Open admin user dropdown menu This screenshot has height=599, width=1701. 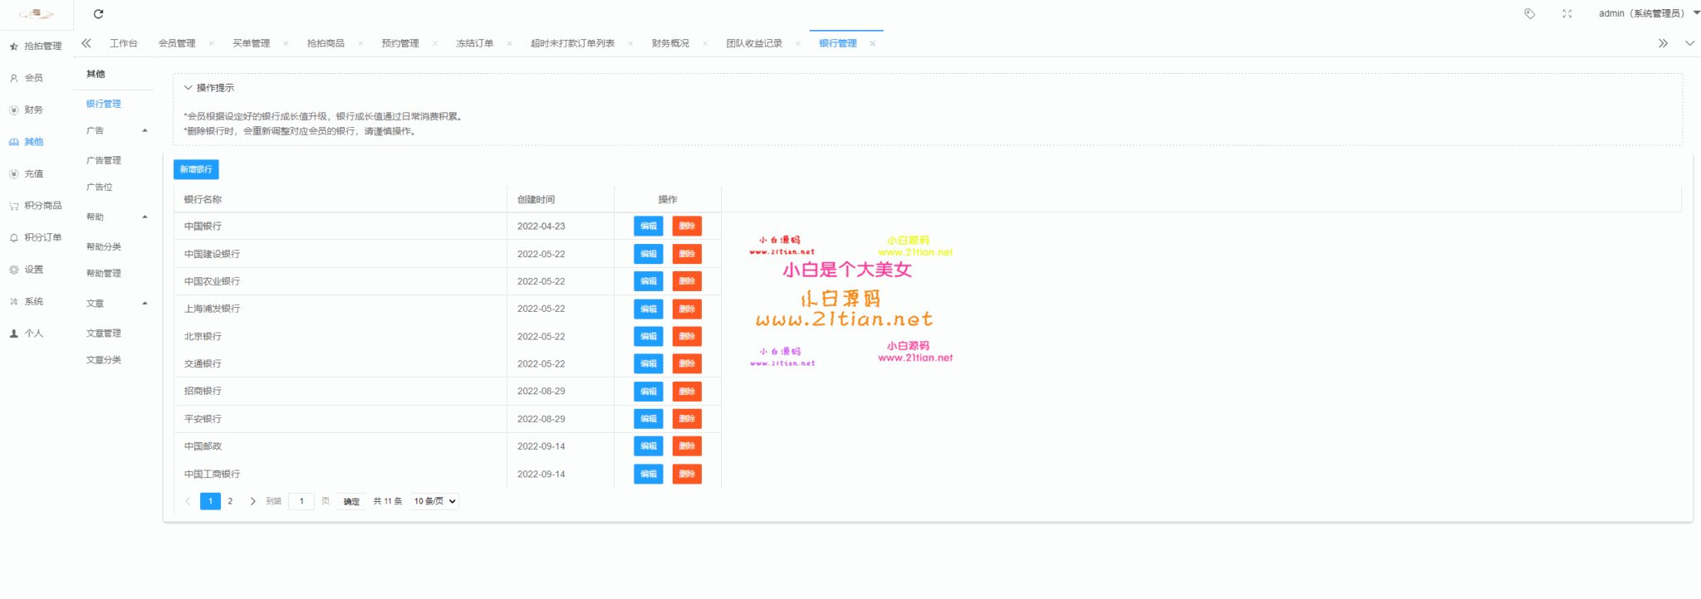click(x=1649, y=13)
